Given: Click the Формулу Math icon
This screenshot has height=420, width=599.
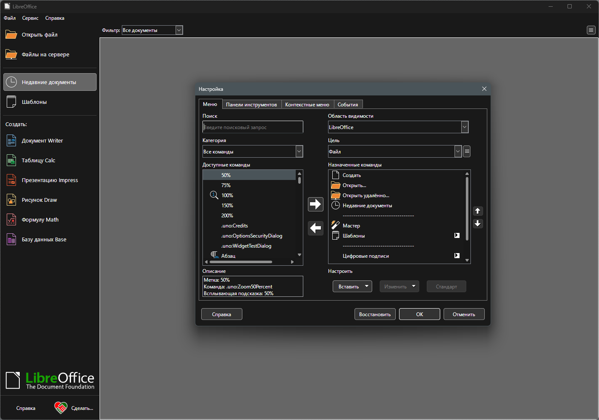Looking at the screenshot, I should click(11, 219).
